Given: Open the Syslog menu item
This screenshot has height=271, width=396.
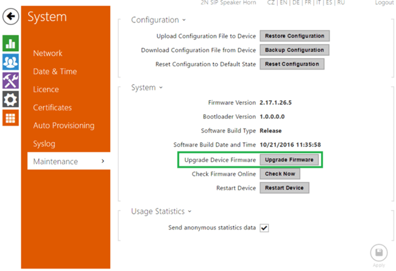Looking at the screenshot, I should click(44, 143).
